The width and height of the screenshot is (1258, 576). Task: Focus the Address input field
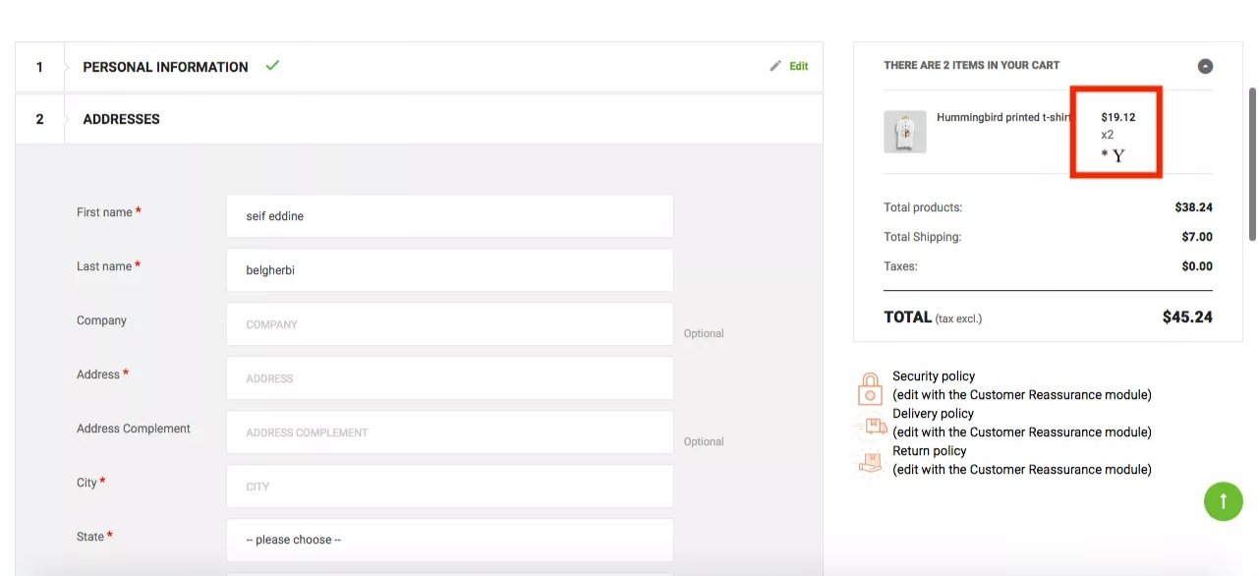point(449,377)
